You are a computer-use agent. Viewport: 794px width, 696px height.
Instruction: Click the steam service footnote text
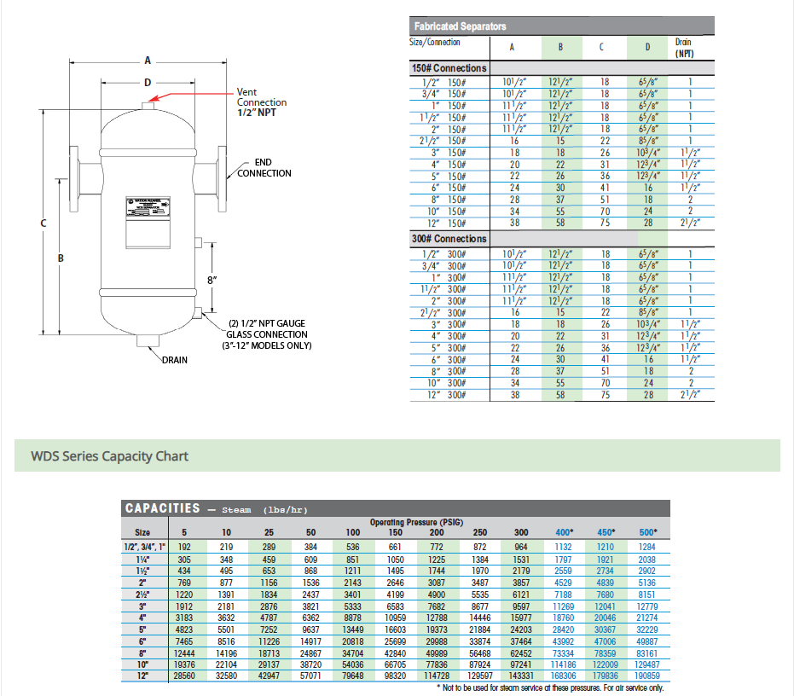click(549, 687)
